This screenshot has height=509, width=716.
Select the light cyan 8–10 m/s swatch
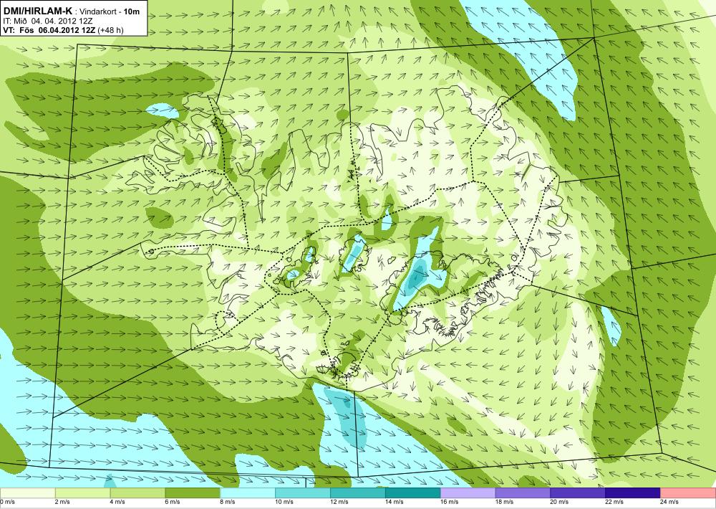tap(248, 493)
